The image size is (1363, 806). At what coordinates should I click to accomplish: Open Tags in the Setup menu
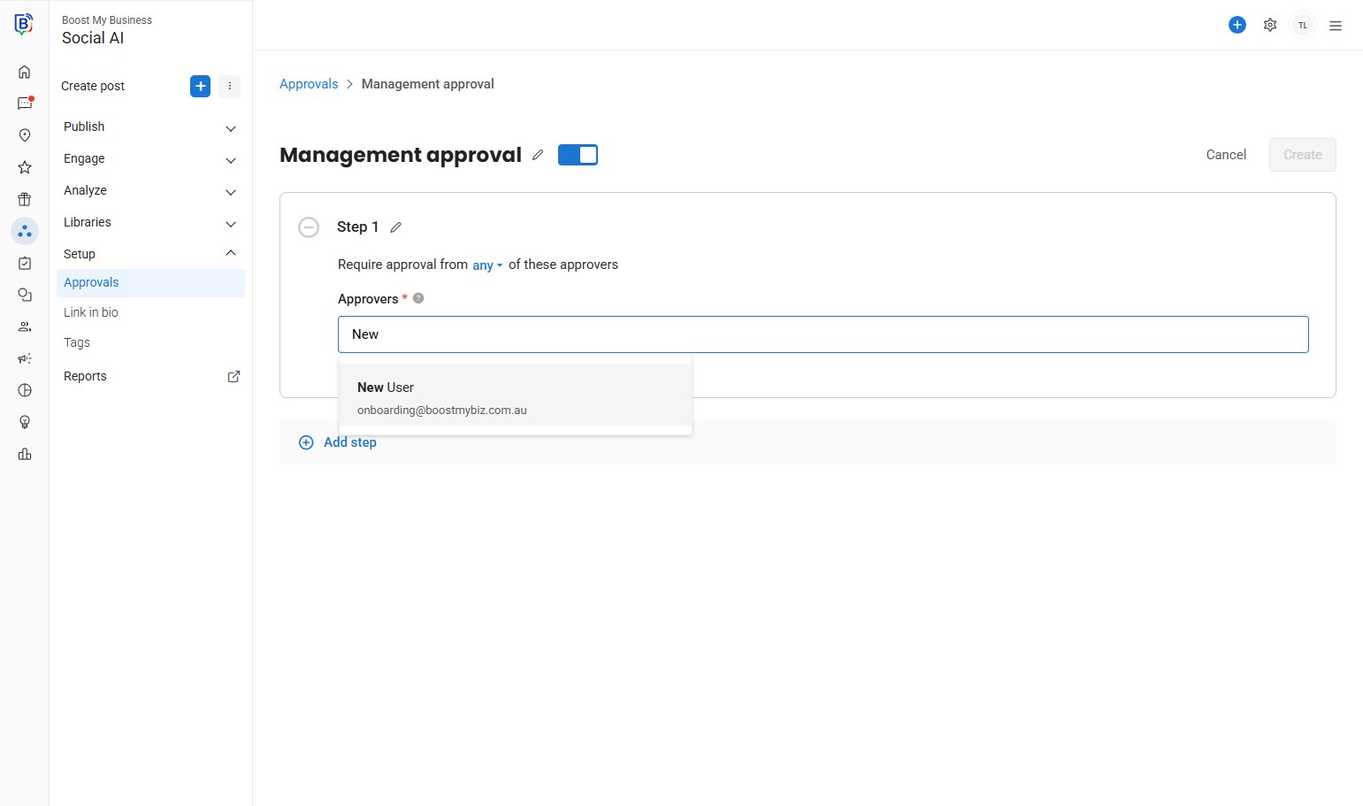(77, 342)
